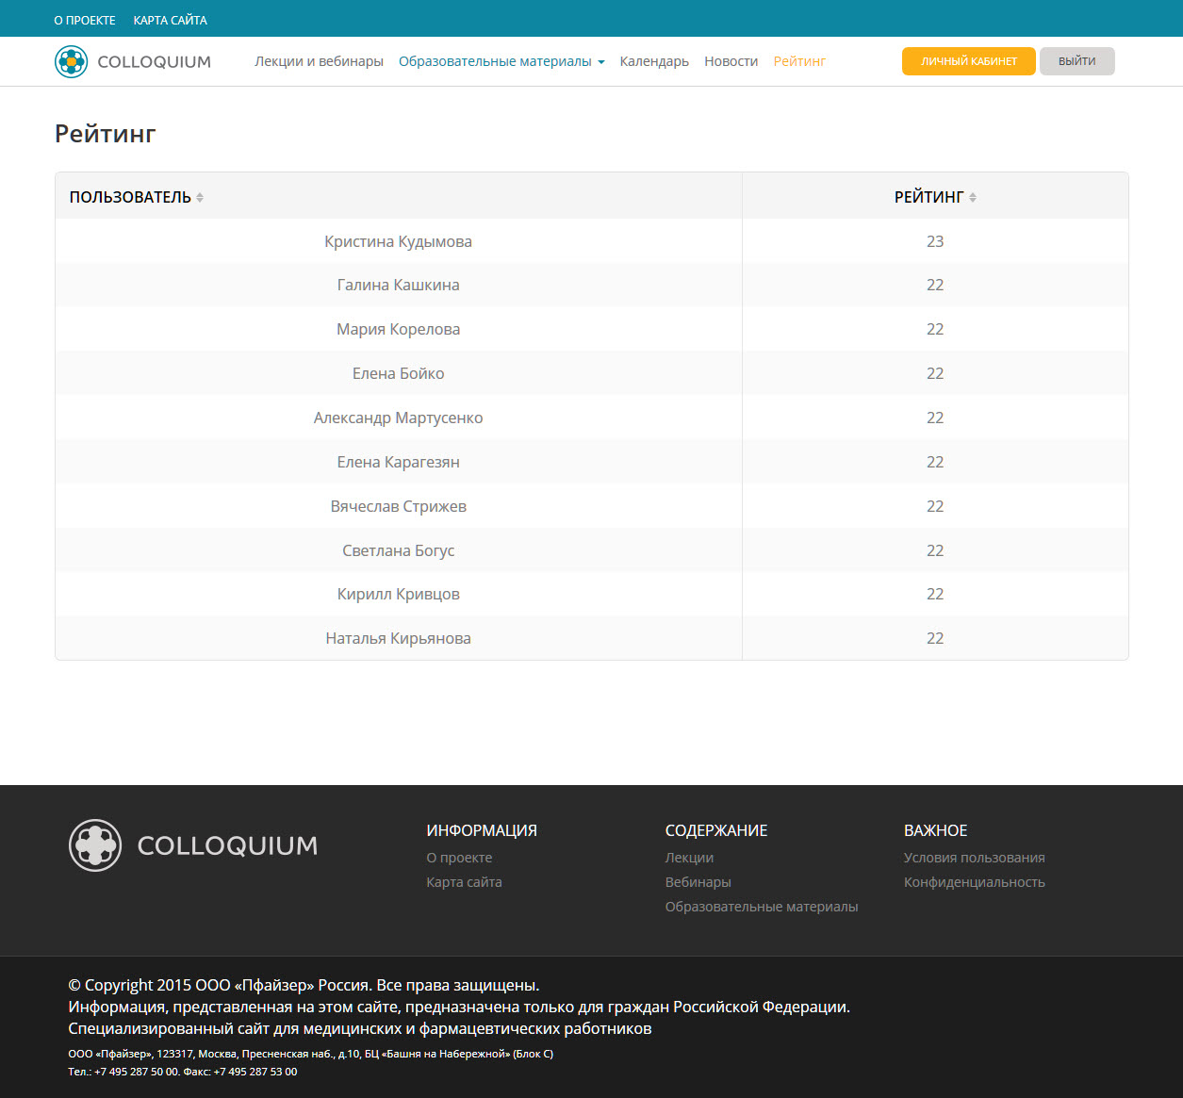Viewport: 1183px width, 1098px height.
Task: Sort table by the ПОЛЬЗОВАТЕЛЬ column arrows
Action: pyautogui.click(x=200, y=198)
